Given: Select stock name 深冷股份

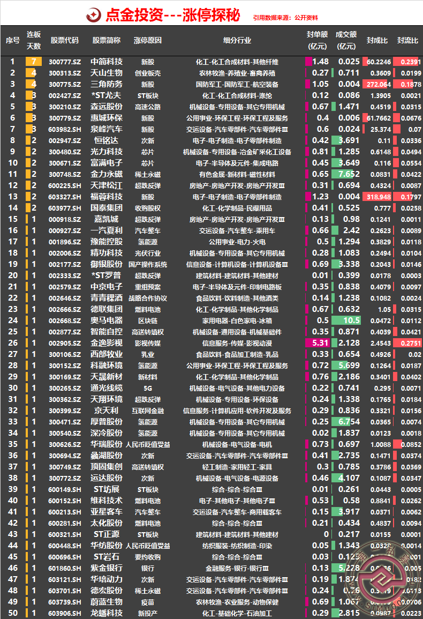Looking at the screenshot, I should [107, 433].
